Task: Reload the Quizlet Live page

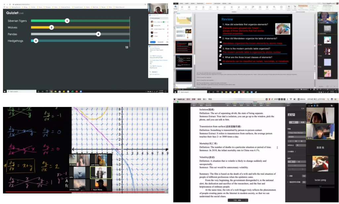Action: pos(10,4)
